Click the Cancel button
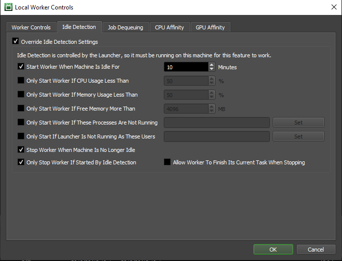Viewport: 342px width, 261px height. (316, 250)
